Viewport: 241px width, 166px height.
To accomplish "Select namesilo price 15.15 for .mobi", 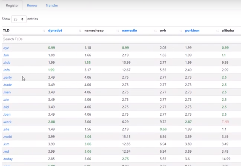I will (126, 137).
